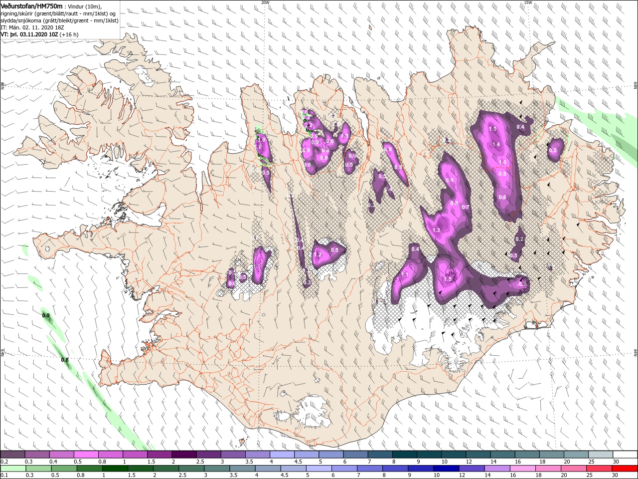Click the 'slydda/snjókoma' legend description line
Image resolution: width=638 pixels, height=479 pixels.
(x=59, y=21)
